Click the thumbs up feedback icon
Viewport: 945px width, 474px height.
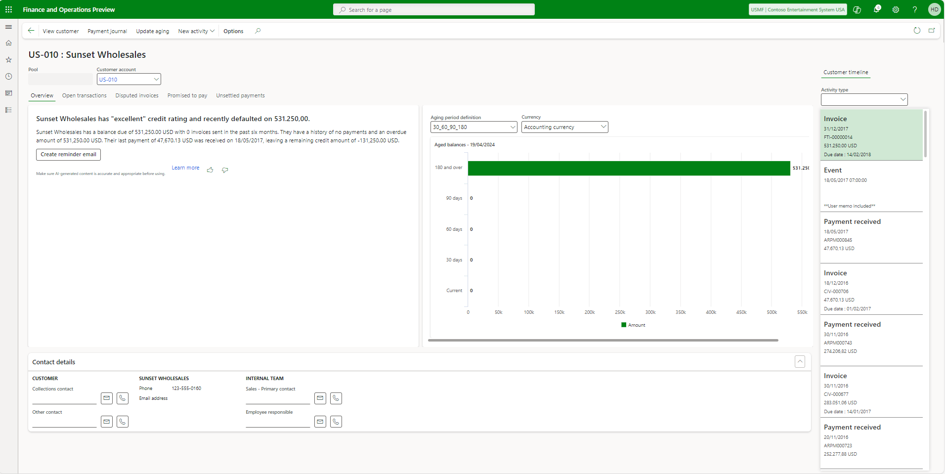click(x=210, y=170)
